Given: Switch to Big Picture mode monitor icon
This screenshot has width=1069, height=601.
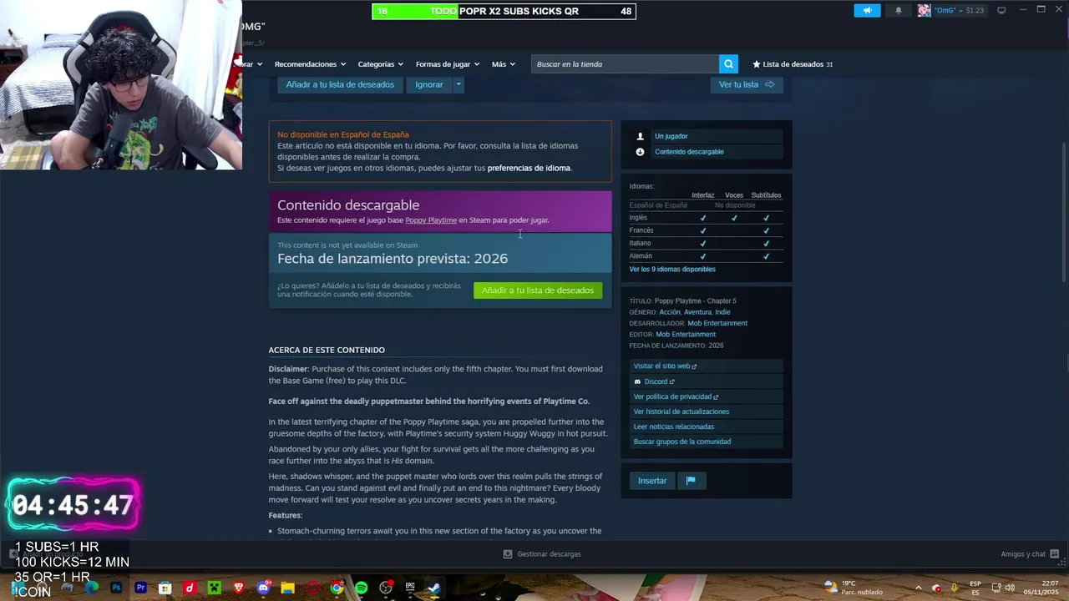Looking at the screenshot, I should point(1001,11).
